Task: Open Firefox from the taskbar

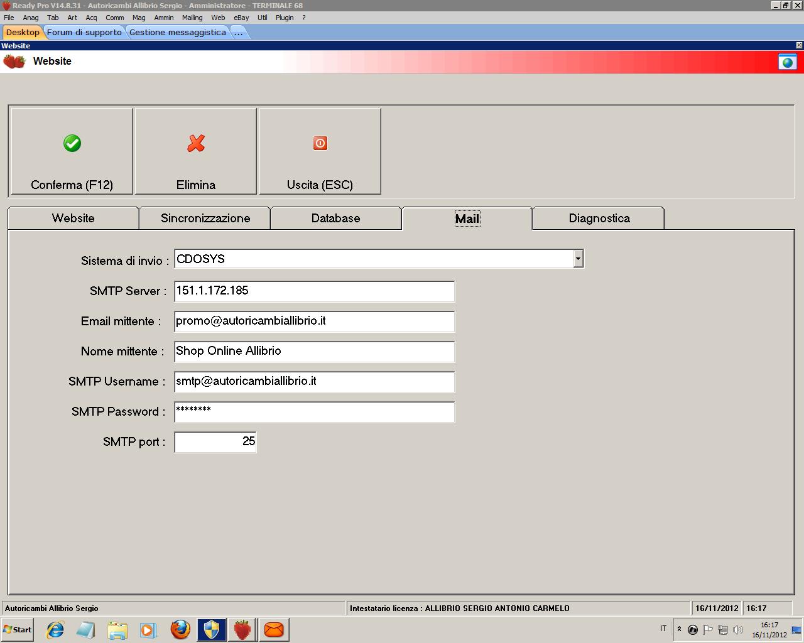Action: click(x=180, y=629)
